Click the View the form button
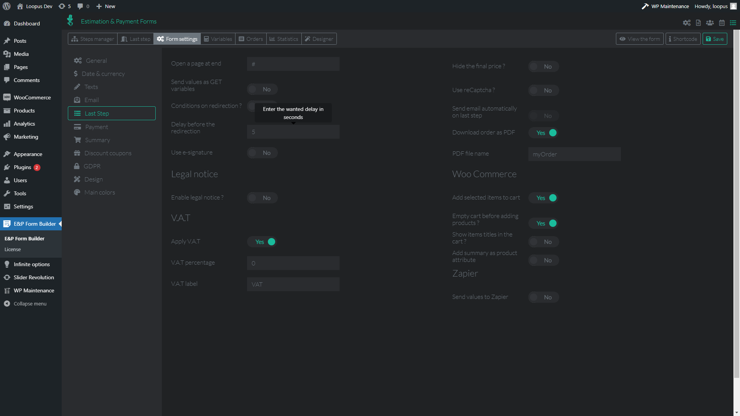This screenshot has width=740, height=416. click(x=639, y=39)
